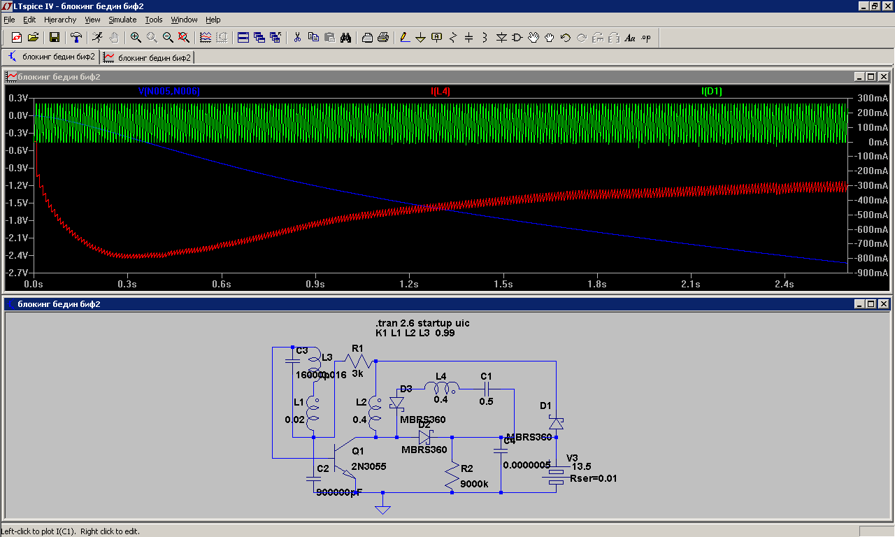The image size is (895, 537).
Task: Switch to the schematic document tab
Action: tap(52, 57)
